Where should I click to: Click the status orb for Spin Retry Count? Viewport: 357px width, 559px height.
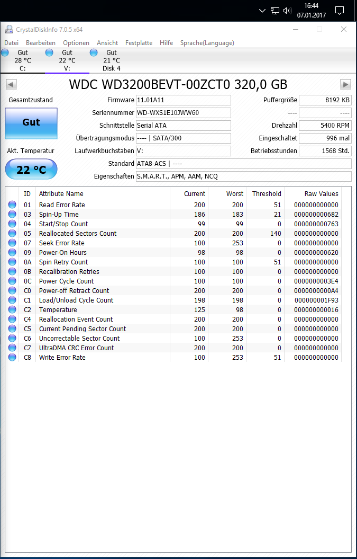pyautogui.click(x=13, y=262)
